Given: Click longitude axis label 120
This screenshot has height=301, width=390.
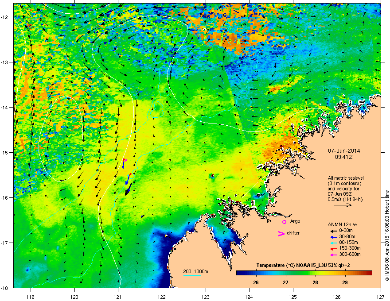Looking at the screenshot, I should [74, 297].
